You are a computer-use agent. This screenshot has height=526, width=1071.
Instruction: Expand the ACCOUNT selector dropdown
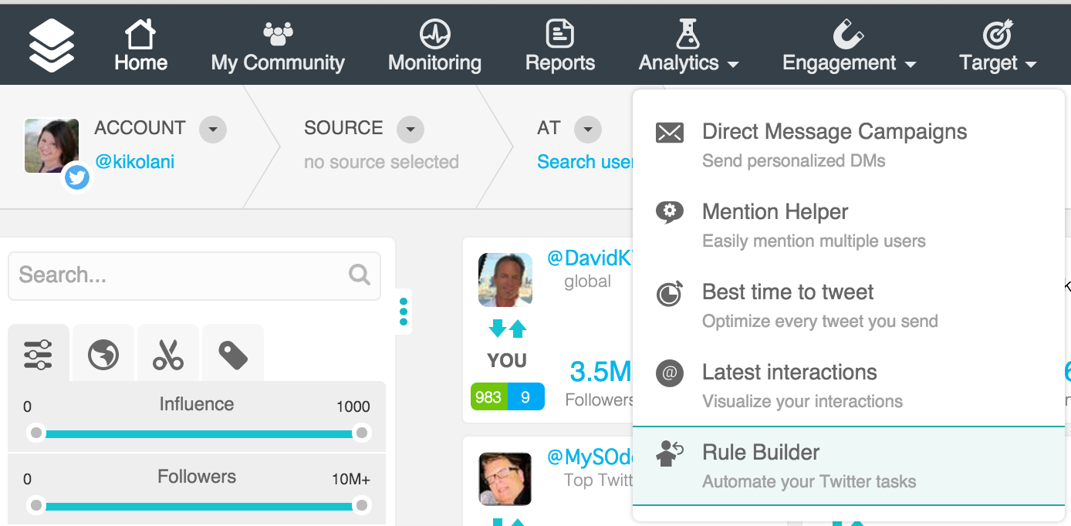[212, 130]
